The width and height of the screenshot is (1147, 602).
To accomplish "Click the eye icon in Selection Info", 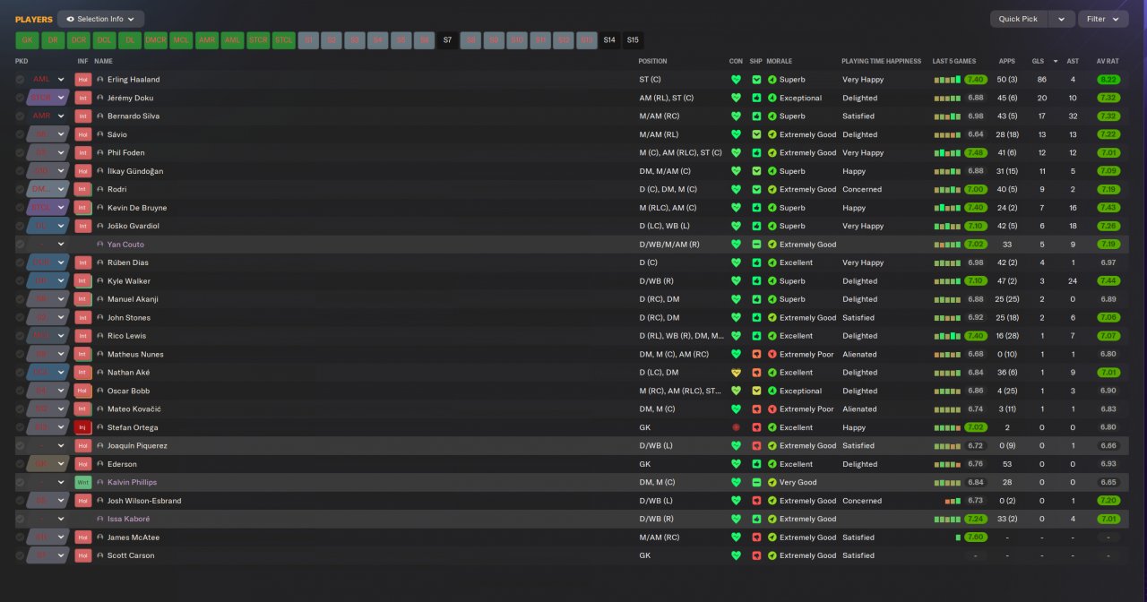I will coord(71,19).
